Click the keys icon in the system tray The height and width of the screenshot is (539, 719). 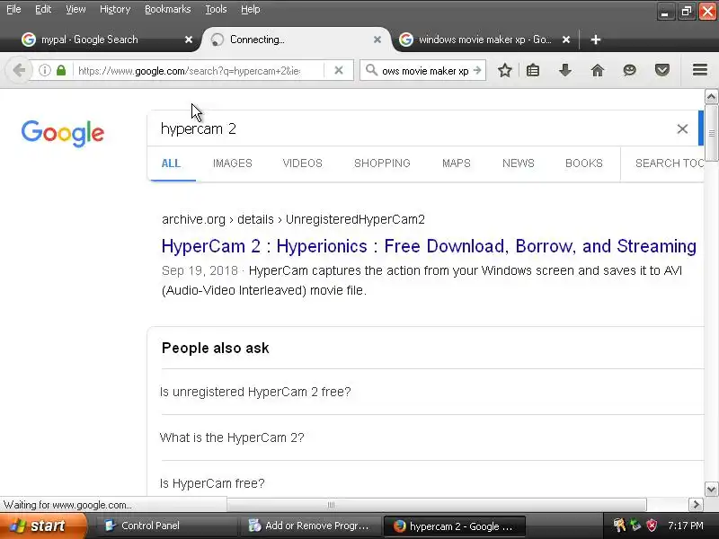(619, 526)
